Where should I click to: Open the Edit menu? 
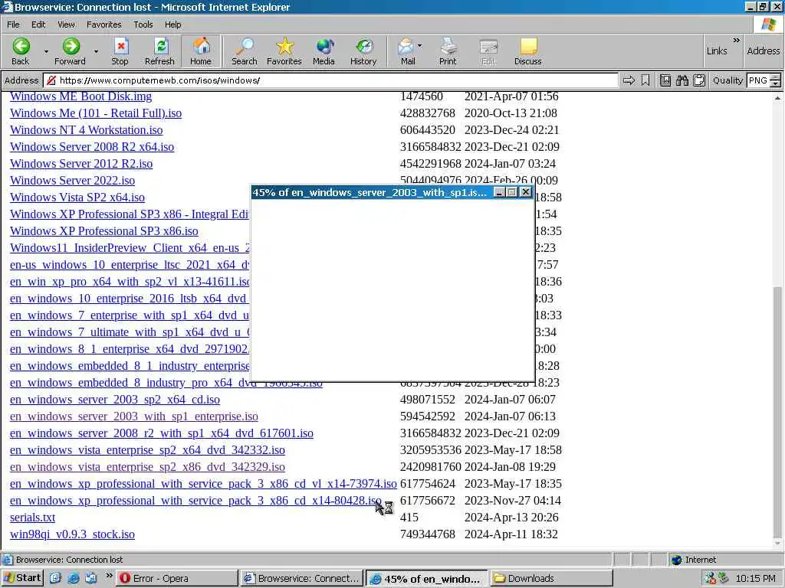(38, 24)
